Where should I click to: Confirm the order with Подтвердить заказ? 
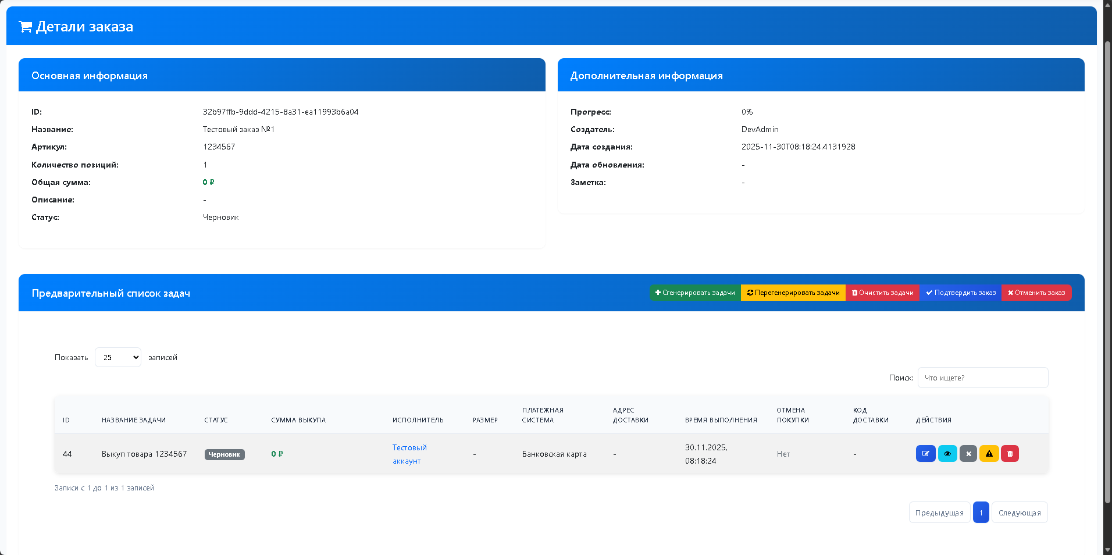click(x=961, y=293)
